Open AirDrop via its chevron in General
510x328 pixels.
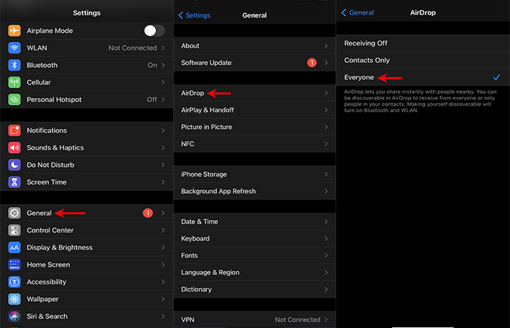coord(326,93)
